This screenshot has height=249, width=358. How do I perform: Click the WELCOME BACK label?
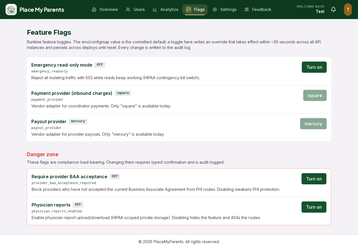310,6
